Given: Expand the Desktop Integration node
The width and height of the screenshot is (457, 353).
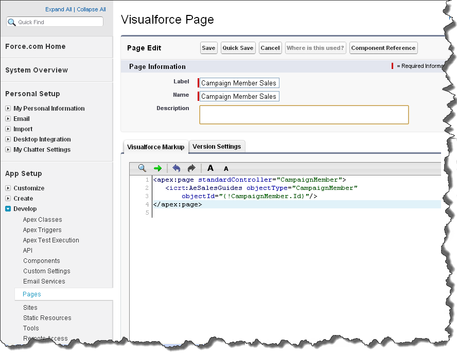Looking at the screenshot, I should [x=8, y=139].
